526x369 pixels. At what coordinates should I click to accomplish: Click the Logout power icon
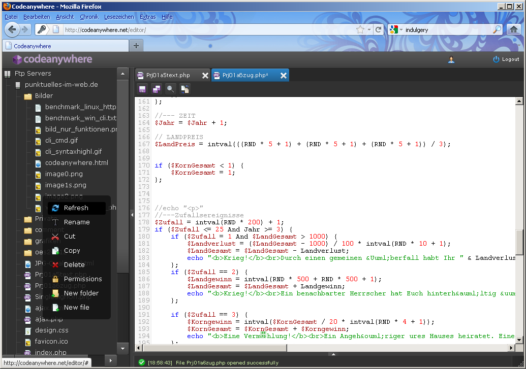click(496, 59)
